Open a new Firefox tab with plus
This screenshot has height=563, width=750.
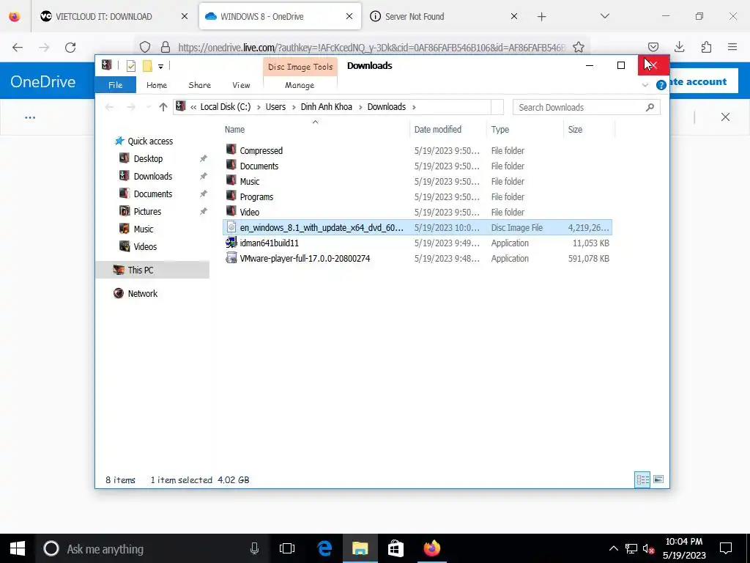tap(541, 17)
